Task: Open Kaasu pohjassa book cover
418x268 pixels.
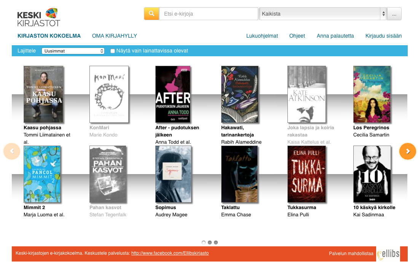Action: tap(43, 94)
